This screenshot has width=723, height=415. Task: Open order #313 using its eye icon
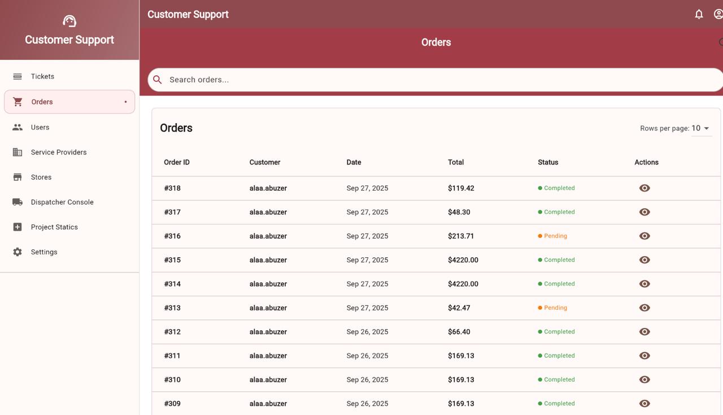644,308
